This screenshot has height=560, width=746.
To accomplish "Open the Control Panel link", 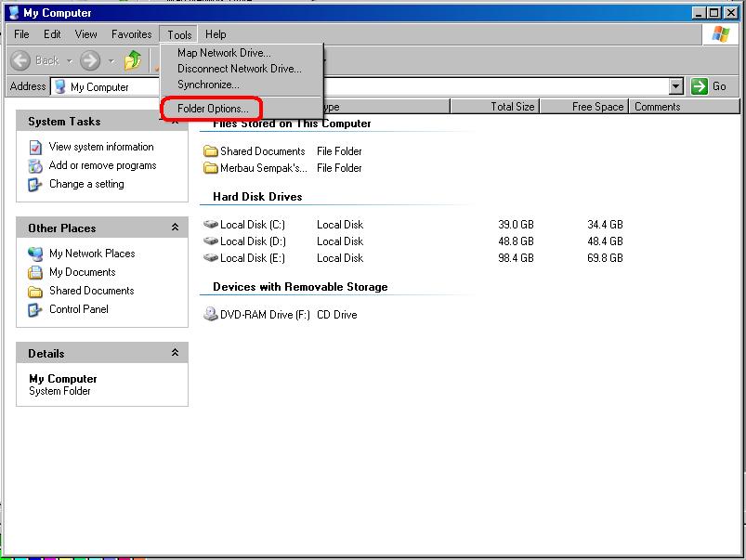I will tap(79, 309).
